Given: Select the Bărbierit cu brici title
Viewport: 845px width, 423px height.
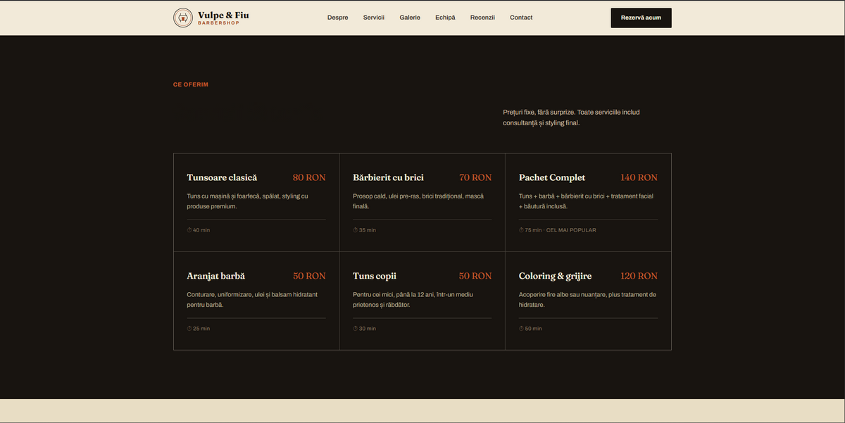Looking at the screenshot, I should 388,177.
